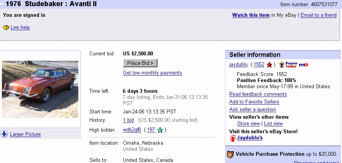The height and width of the screenshot is (163, 342).
Task: Click the Power Seller badge icon
Action: tap(288, 65)
